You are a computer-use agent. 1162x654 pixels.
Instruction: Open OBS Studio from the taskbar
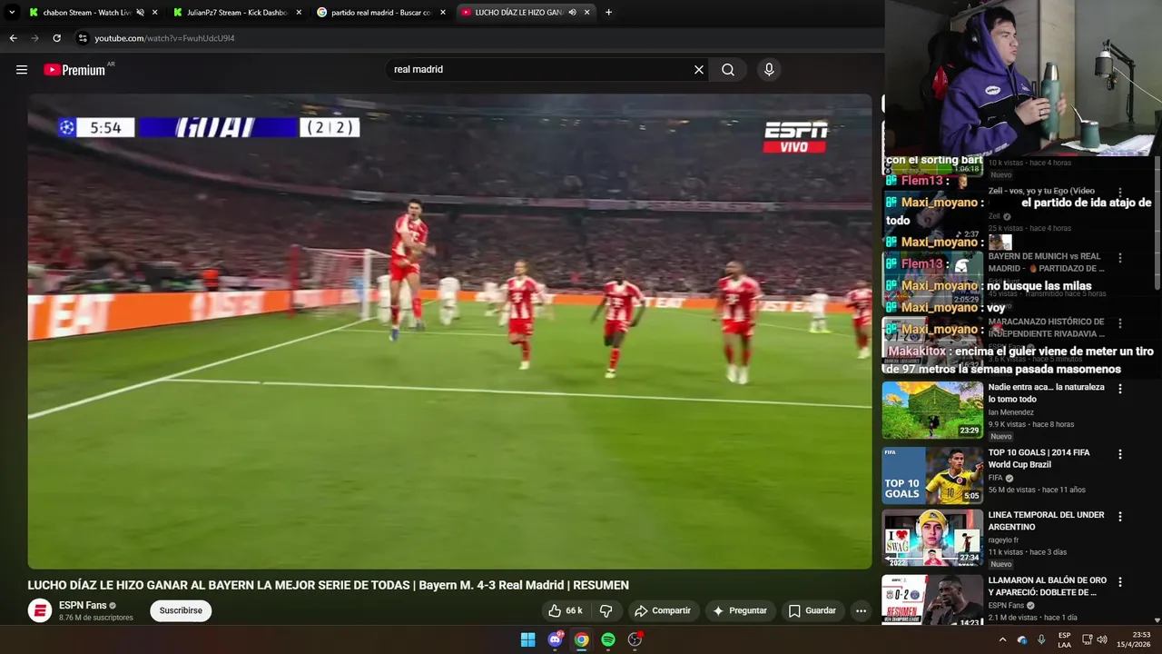tap(635, 639)
